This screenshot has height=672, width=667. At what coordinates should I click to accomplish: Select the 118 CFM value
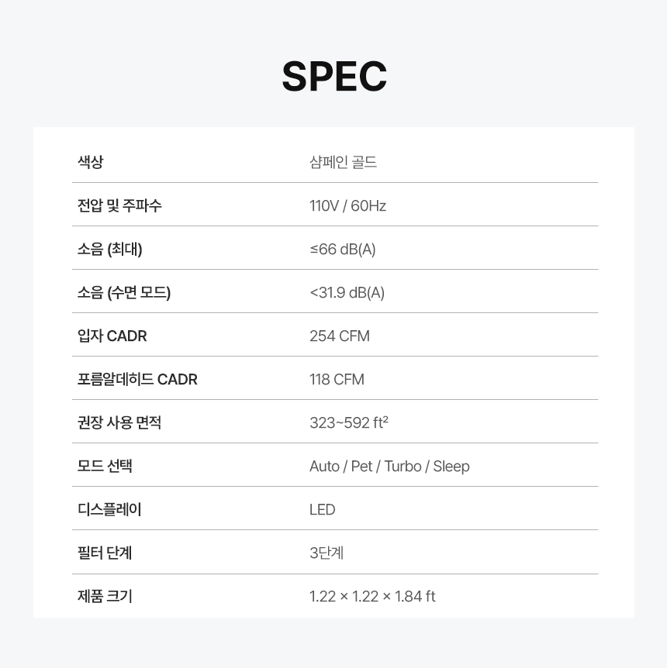[337, 379]
